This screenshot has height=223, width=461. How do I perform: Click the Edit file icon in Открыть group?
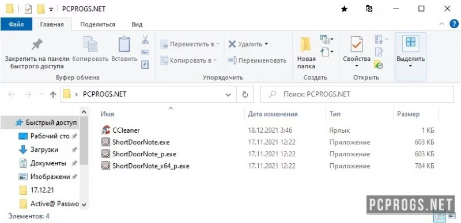[379, 52]
